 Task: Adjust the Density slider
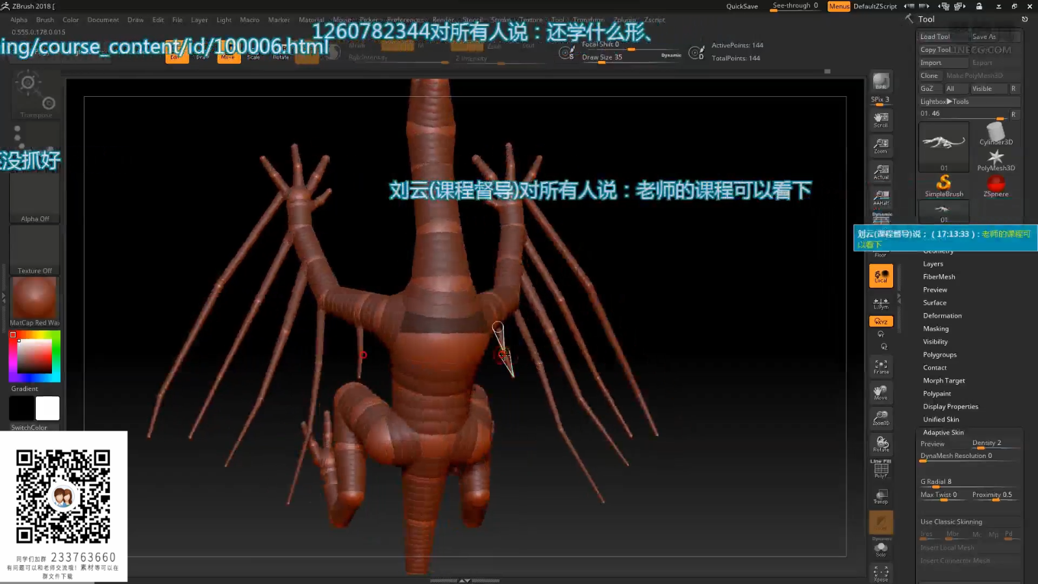tap(995, 444)
